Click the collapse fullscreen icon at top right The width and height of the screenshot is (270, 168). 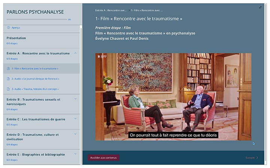click(260, 7)
